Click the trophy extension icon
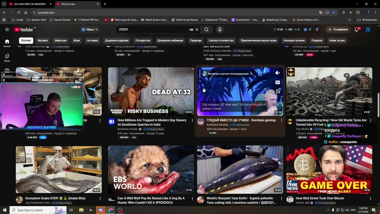380x214 pixels. click(x=317, y=29)
